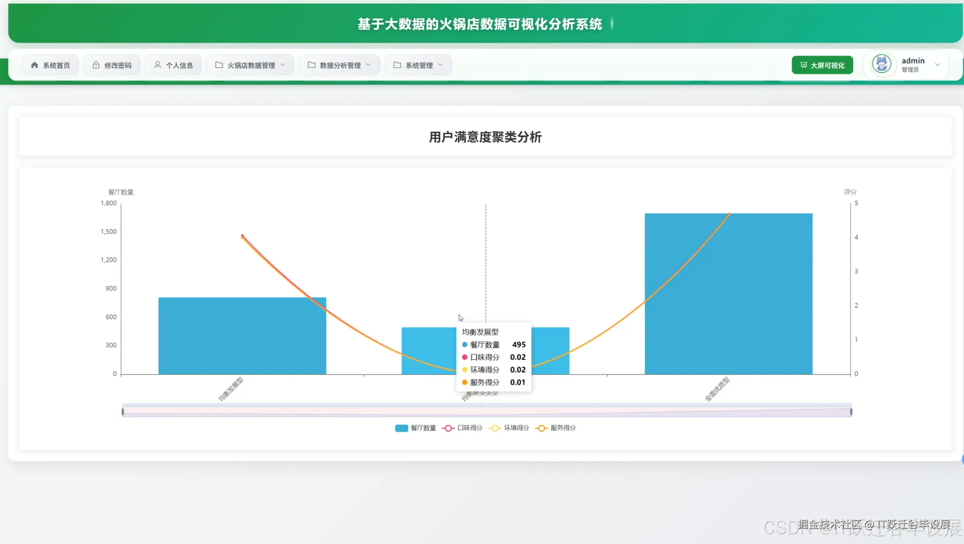The width and height of the screenshot is (964, 544).
Task: Open the admin avatar icon
Action: pyautogui.click(x=882, y=64)
